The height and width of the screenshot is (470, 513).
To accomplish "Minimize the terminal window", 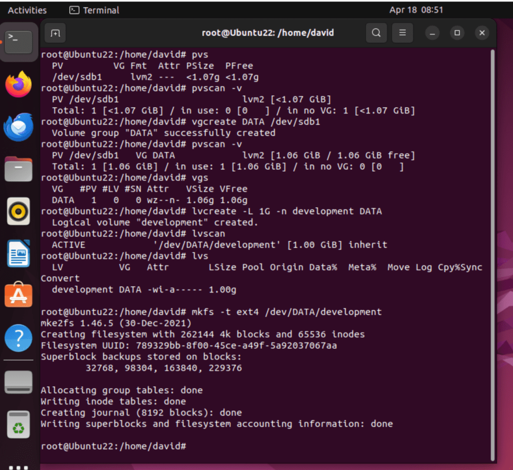I will (x=432, y=33).
